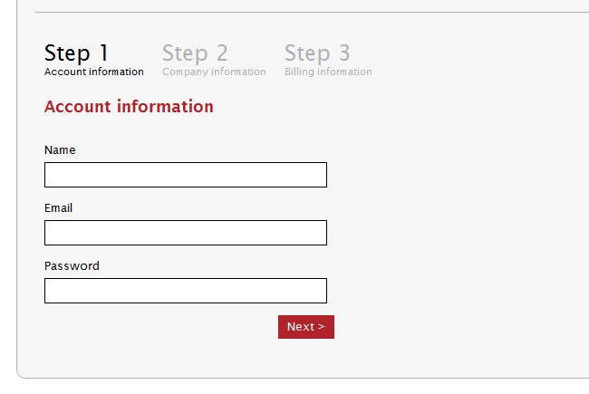The width and height of the screenshot is (589, 394).
Task: Focus the Password input field
Action: click(x=185, y=291)
